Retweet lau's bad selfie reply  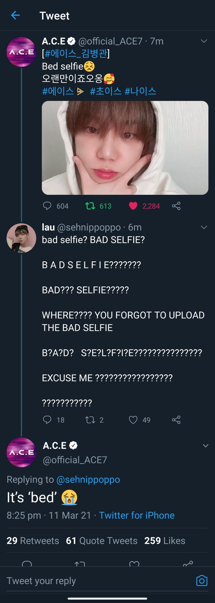(90, 420)
